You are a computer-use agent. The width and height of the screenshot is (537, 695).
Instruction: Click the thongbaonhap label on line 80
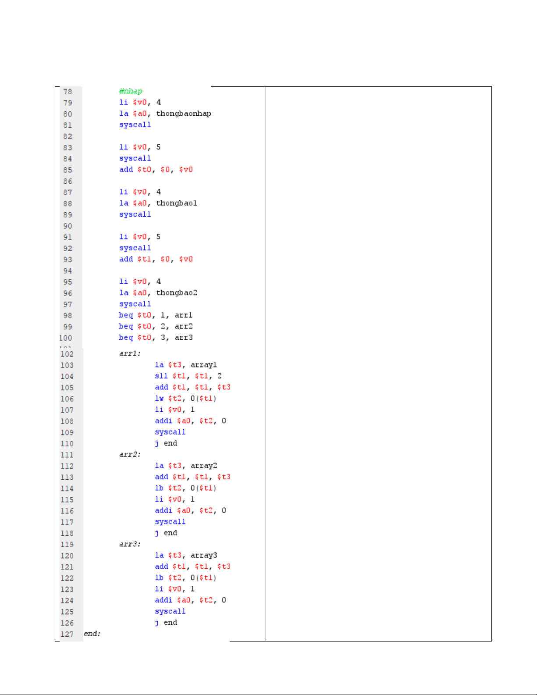(183, 114)
